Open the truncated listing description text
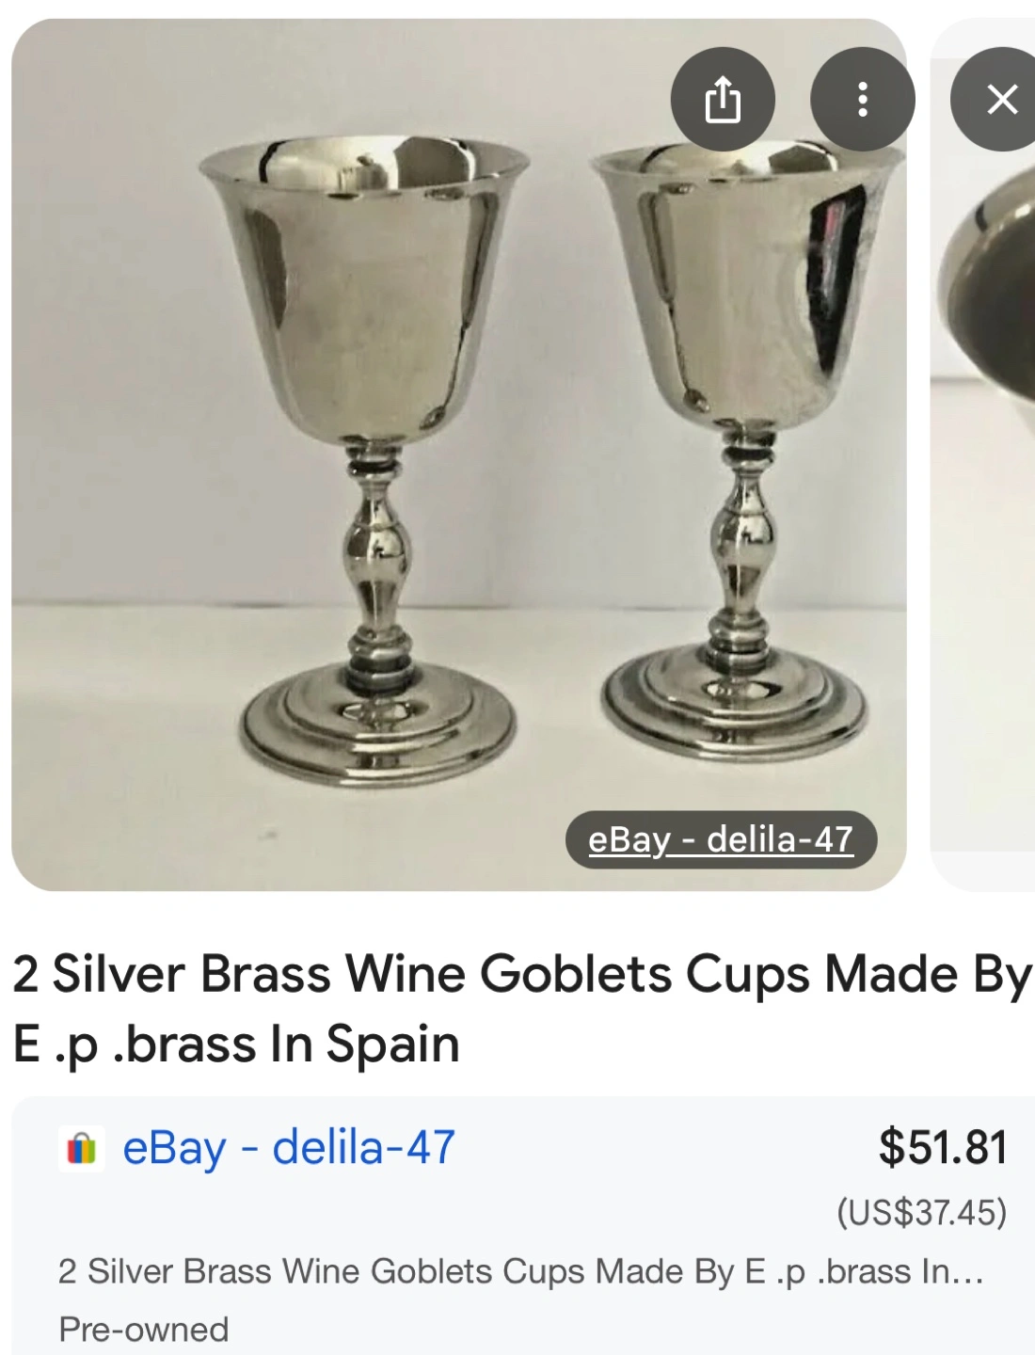This screenshot has height=1355, width=1035. (520, 1272)
